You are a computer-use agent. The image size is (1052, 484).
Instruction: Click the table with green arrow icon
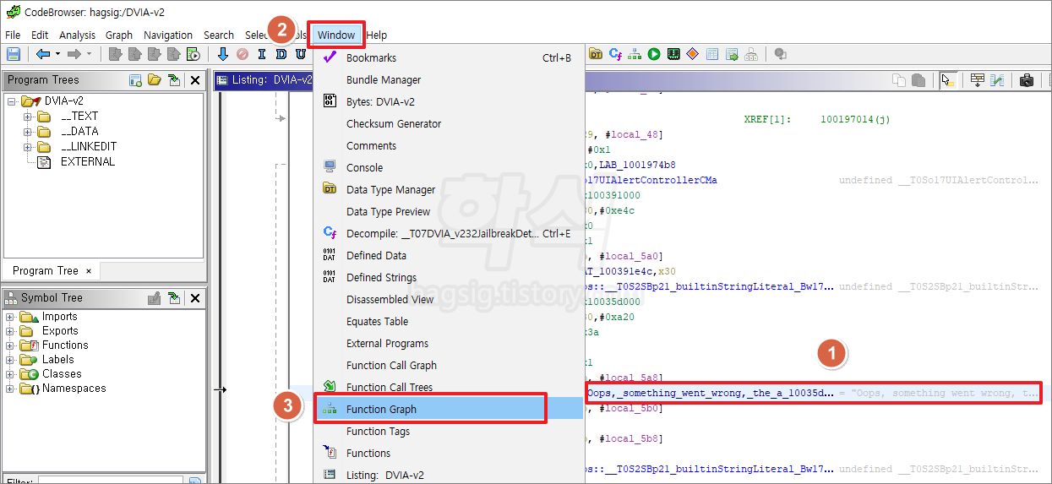click(x=732, y=54)
